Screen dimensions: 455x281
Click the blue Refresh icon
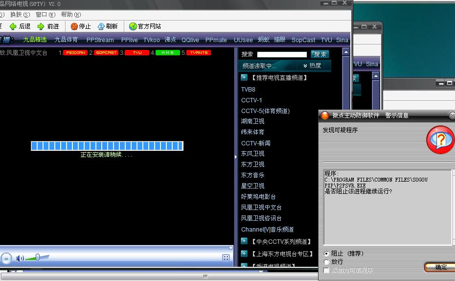tap(101, 26)
